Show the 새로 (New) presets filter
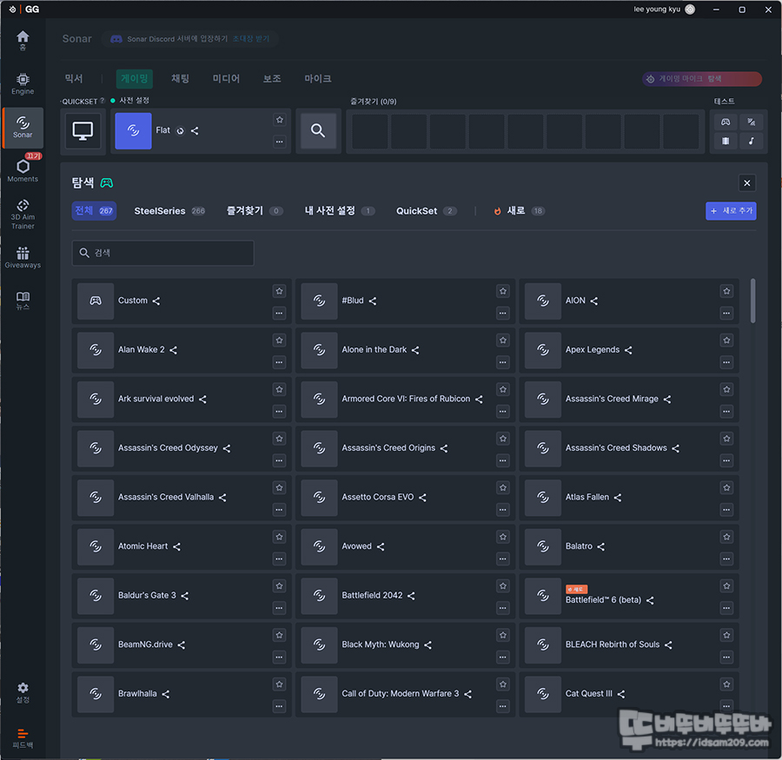782x760 pixels. [520, 211]
